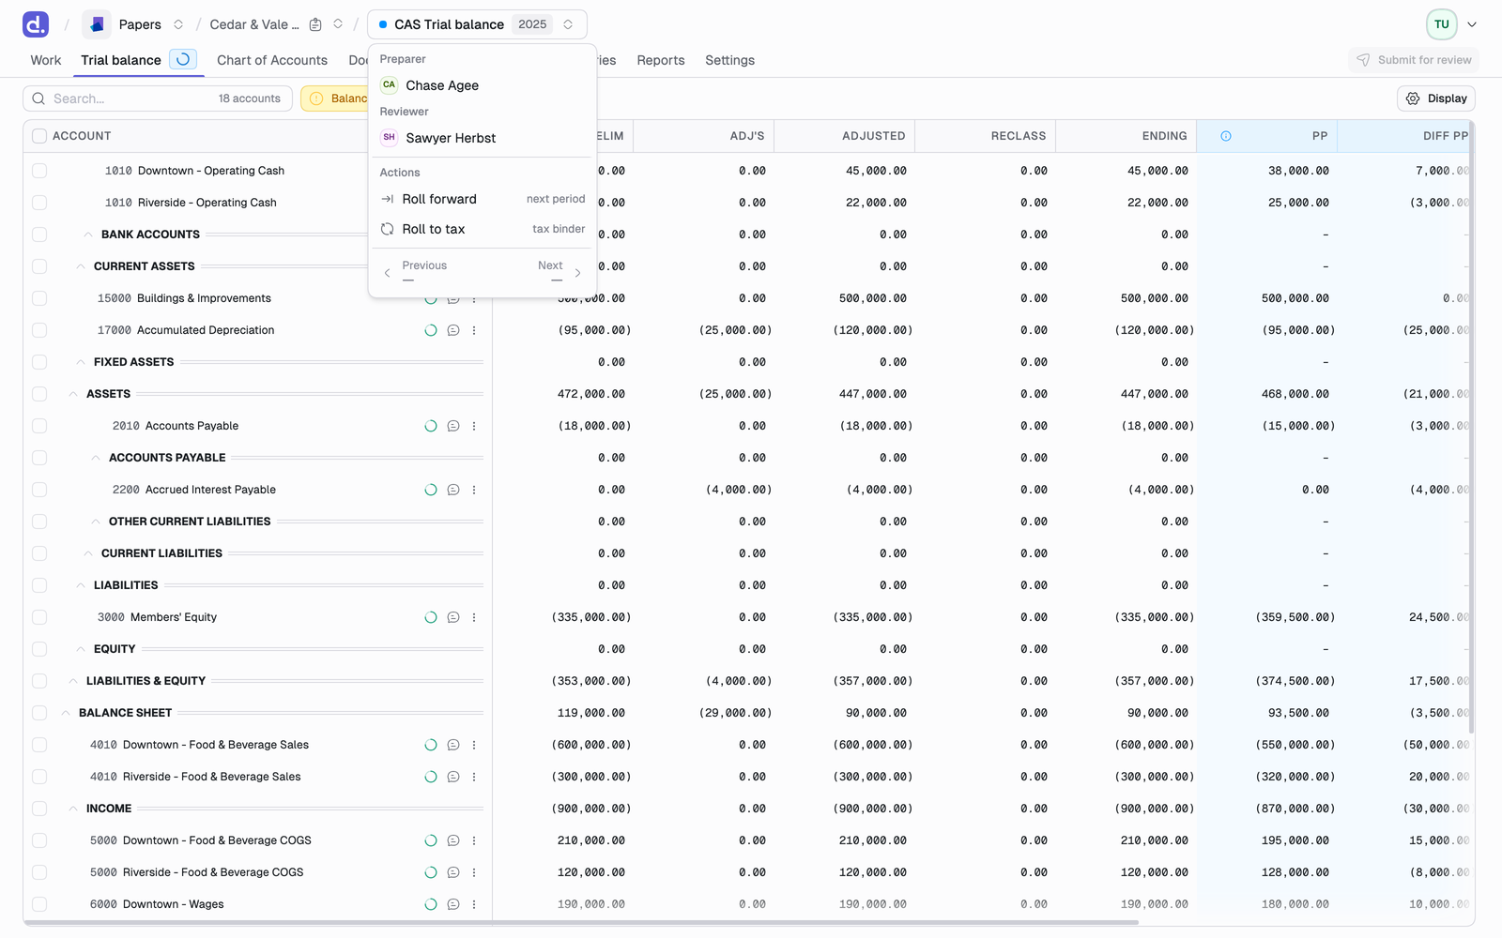Click status circle on Accrued Interest Payable
The image size is (1502, 938).
(x=431, y=490)
